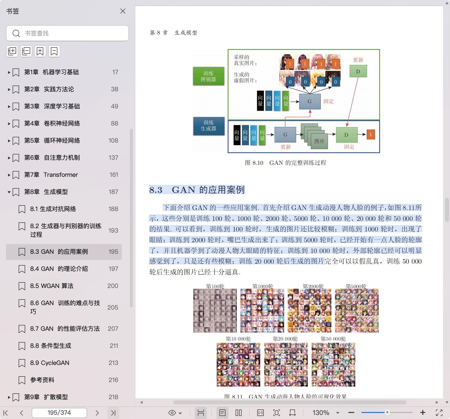Screen dimensions: 450x419
Task: Zoom in with plus button
Action: pos(423,413)
